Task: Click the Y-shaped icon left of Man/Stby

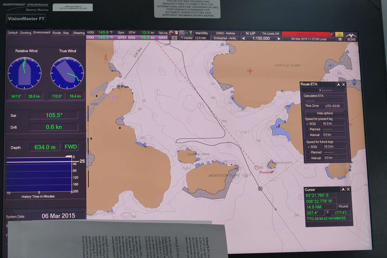Action: tap(191, 33)
